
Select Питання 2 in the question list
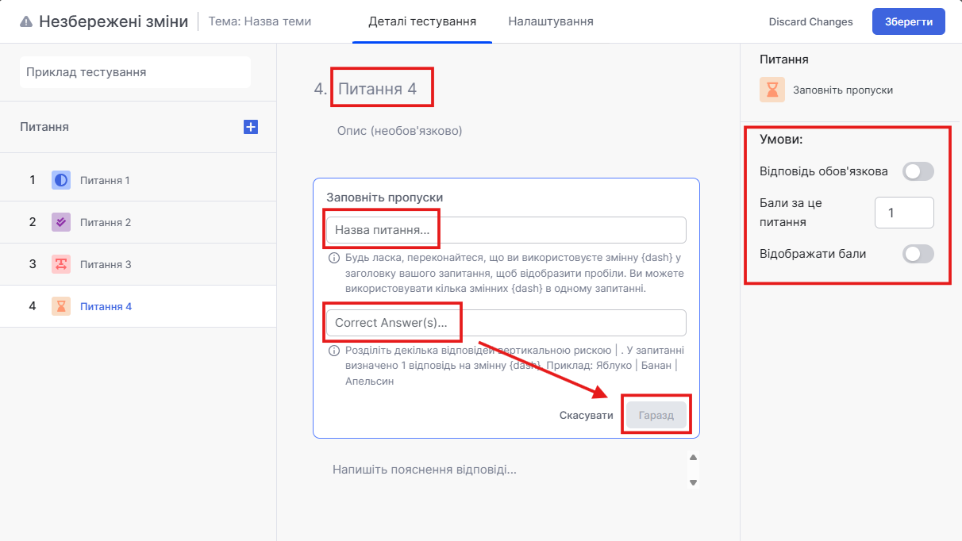coord(106,222)
